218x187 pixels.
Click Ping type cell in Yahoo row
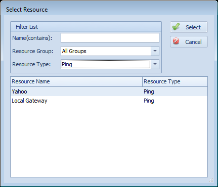click(x=175, y=91)
